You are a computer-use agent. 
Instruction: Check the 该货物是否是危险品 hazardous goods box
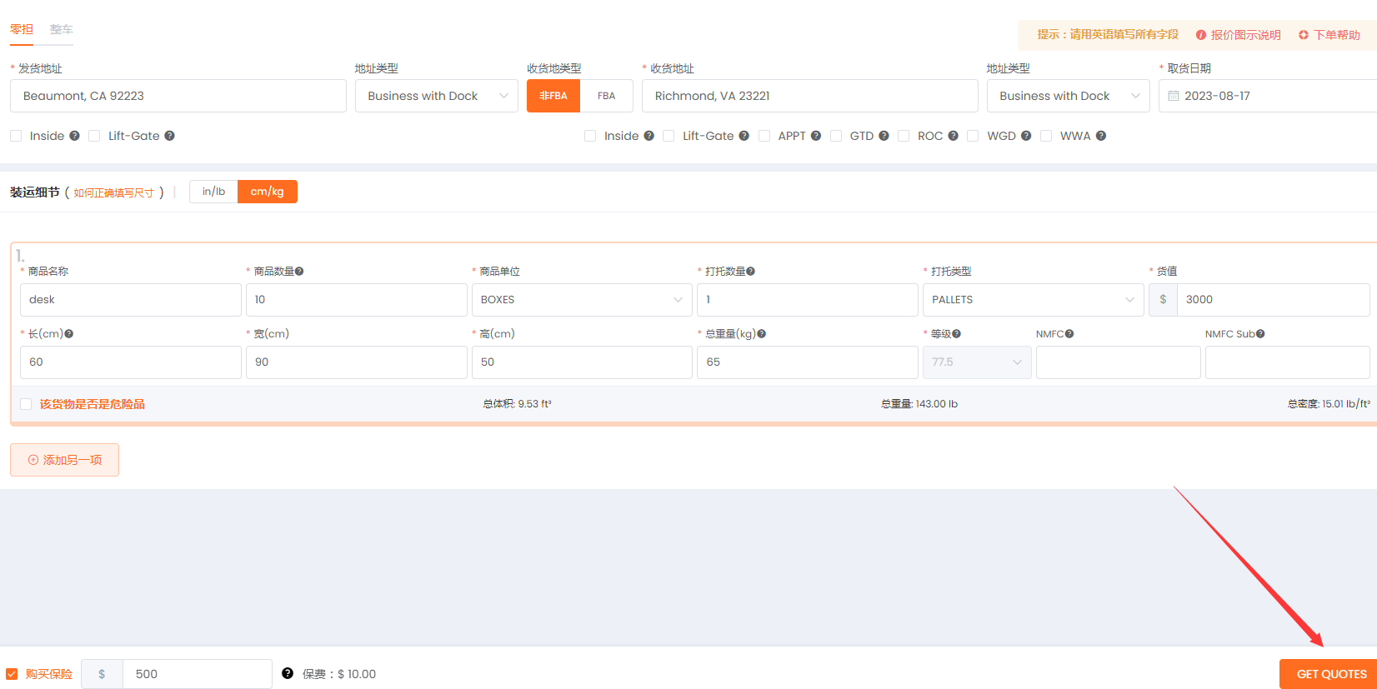26,404
